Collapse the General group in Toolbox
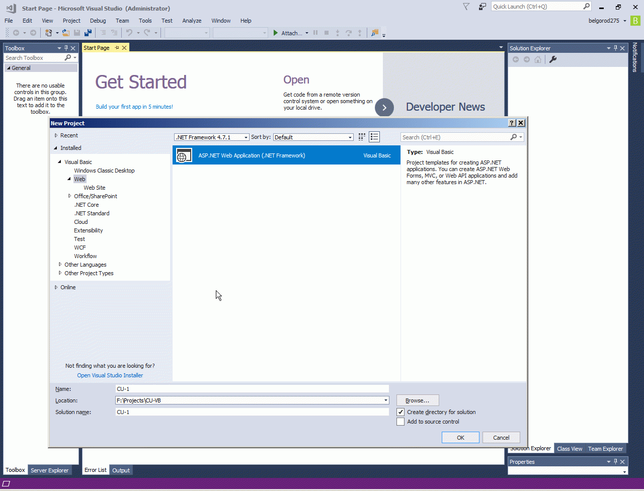644x491 pixels. 8,68
